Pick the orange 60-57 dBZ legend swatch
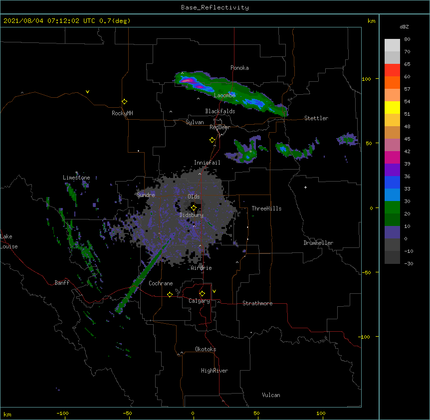Screen dimensions: 430x420 click(392, 82)
